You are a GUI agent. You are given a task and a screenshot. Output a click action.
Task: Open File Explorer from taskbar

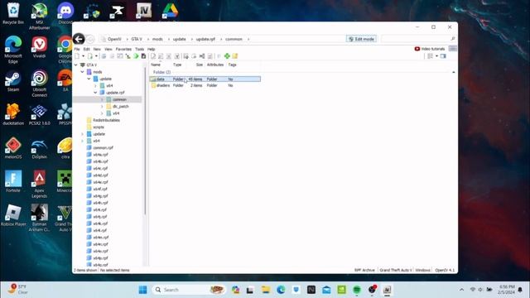[x=266, y=290]
